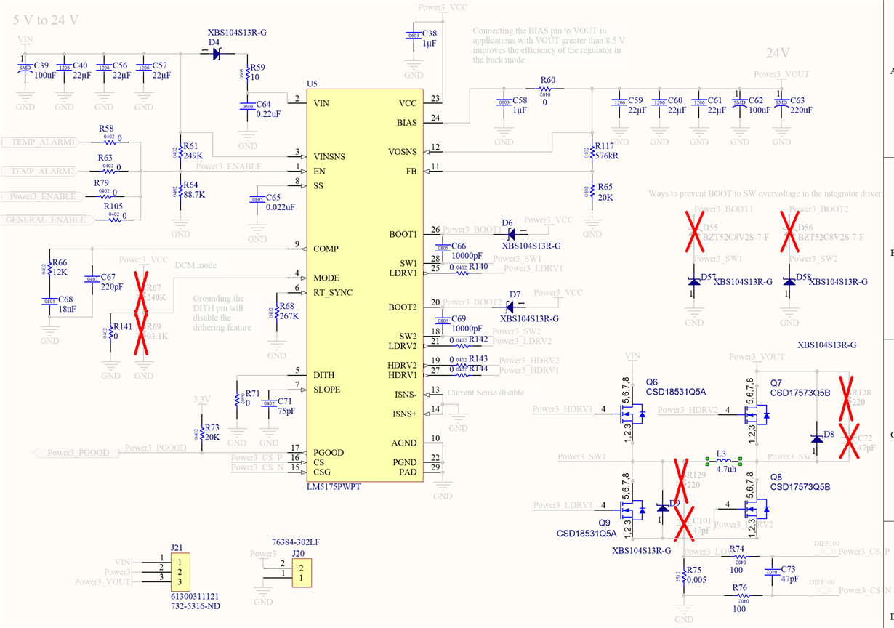The height and width of the screenshot is (628, 894).
Task: Select the C65 0.022uF capacitor
Action: pyautogui.click(x=257, y=201)
